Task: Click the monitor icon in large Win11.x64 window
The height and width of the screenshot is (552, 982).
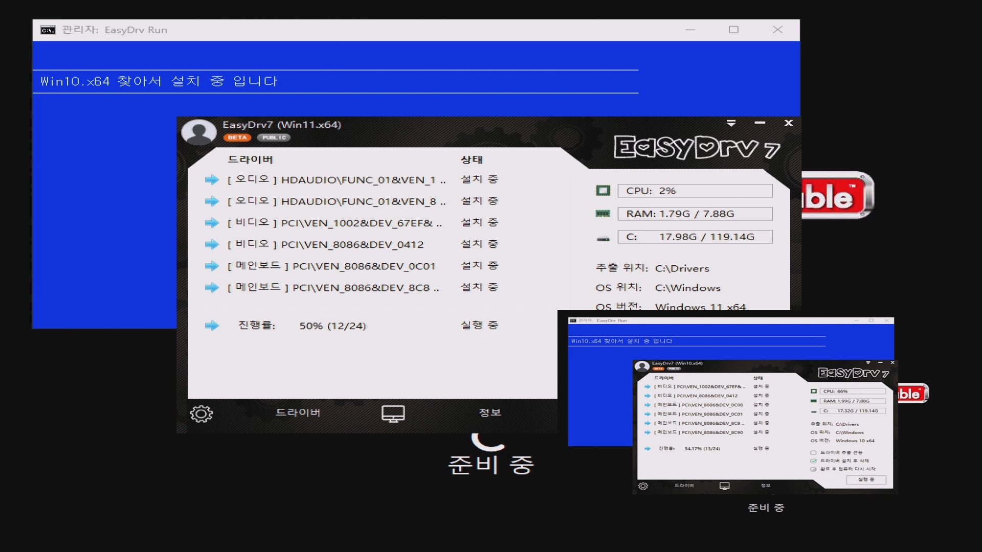Action: click(x=393, y=413)
